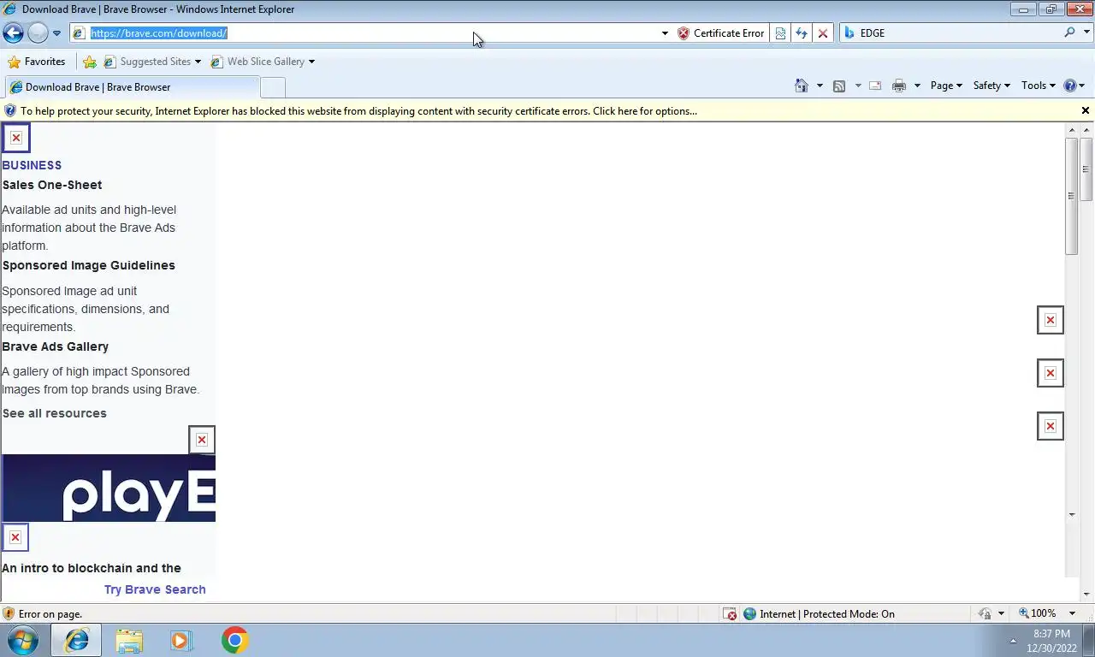
Task: Click the blue Help question mark icon
Action: coord(1069,86)
